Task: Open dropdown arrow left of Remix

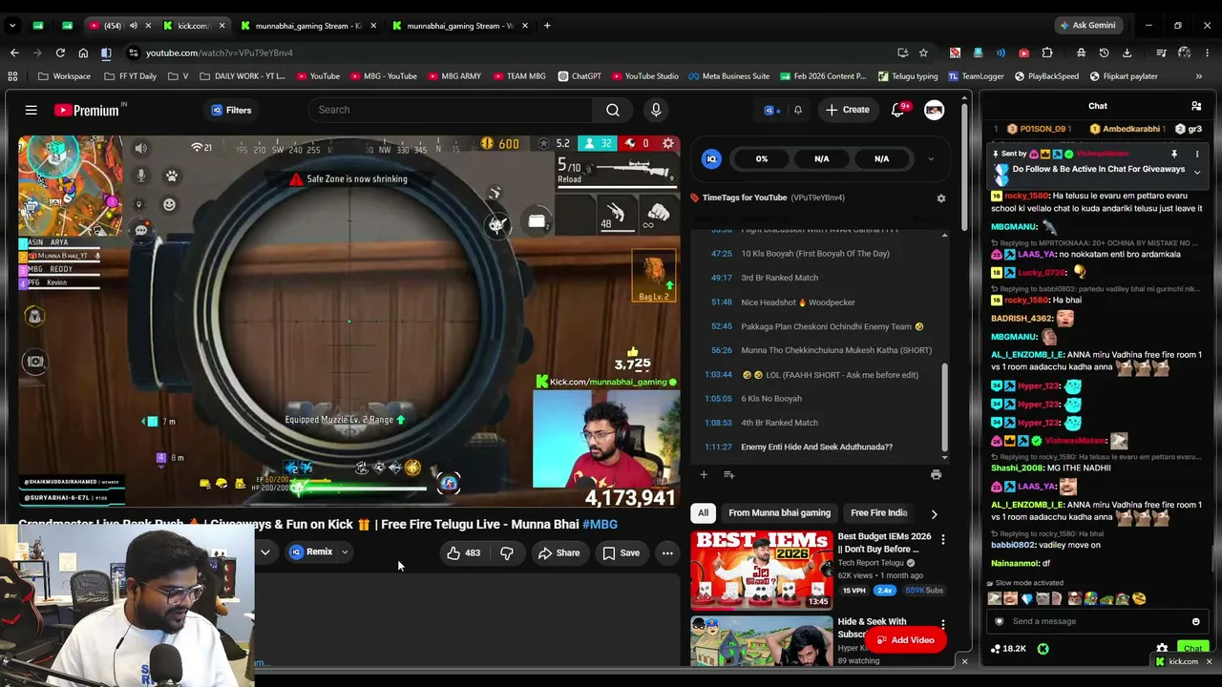Action: coord(265,552)
